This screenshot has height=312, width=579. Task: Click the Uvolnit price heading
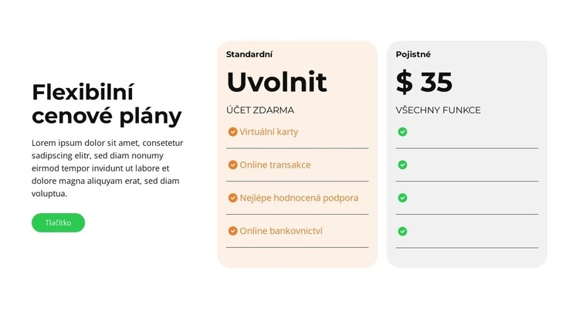pyautogui.click(x=276, y=82)
